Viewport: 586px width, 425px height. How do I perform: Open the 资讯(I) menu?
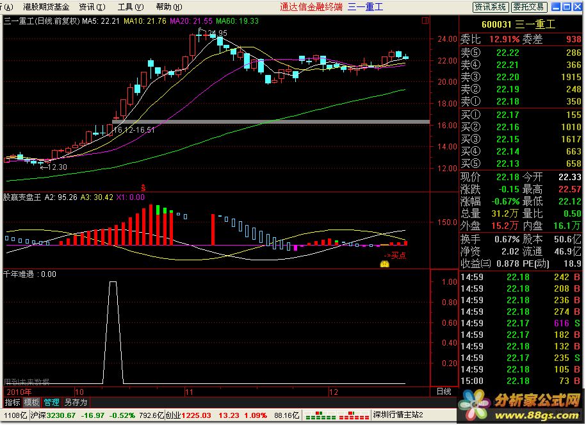pyautogui.click(x=92, y=7)
